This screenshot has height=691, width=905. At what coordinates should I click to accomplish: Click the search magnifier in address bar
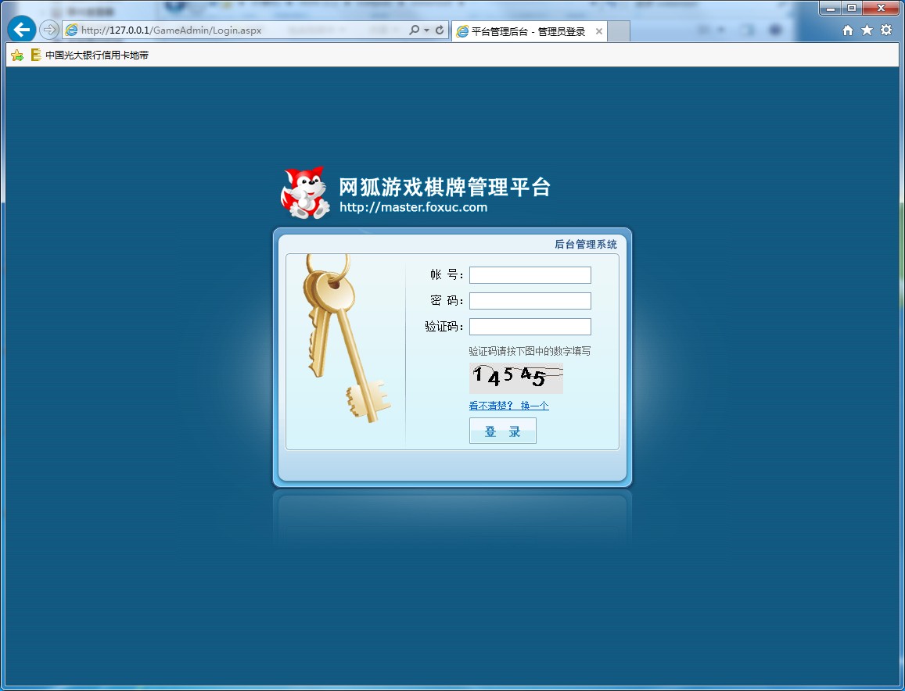414,30
